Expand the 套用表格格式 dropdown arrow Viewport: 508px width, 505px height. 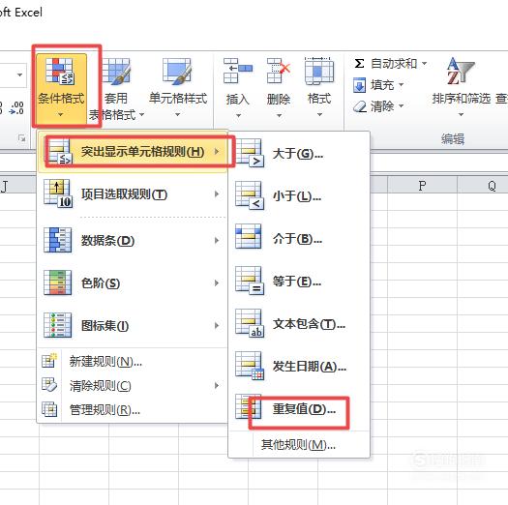(141, 114)
